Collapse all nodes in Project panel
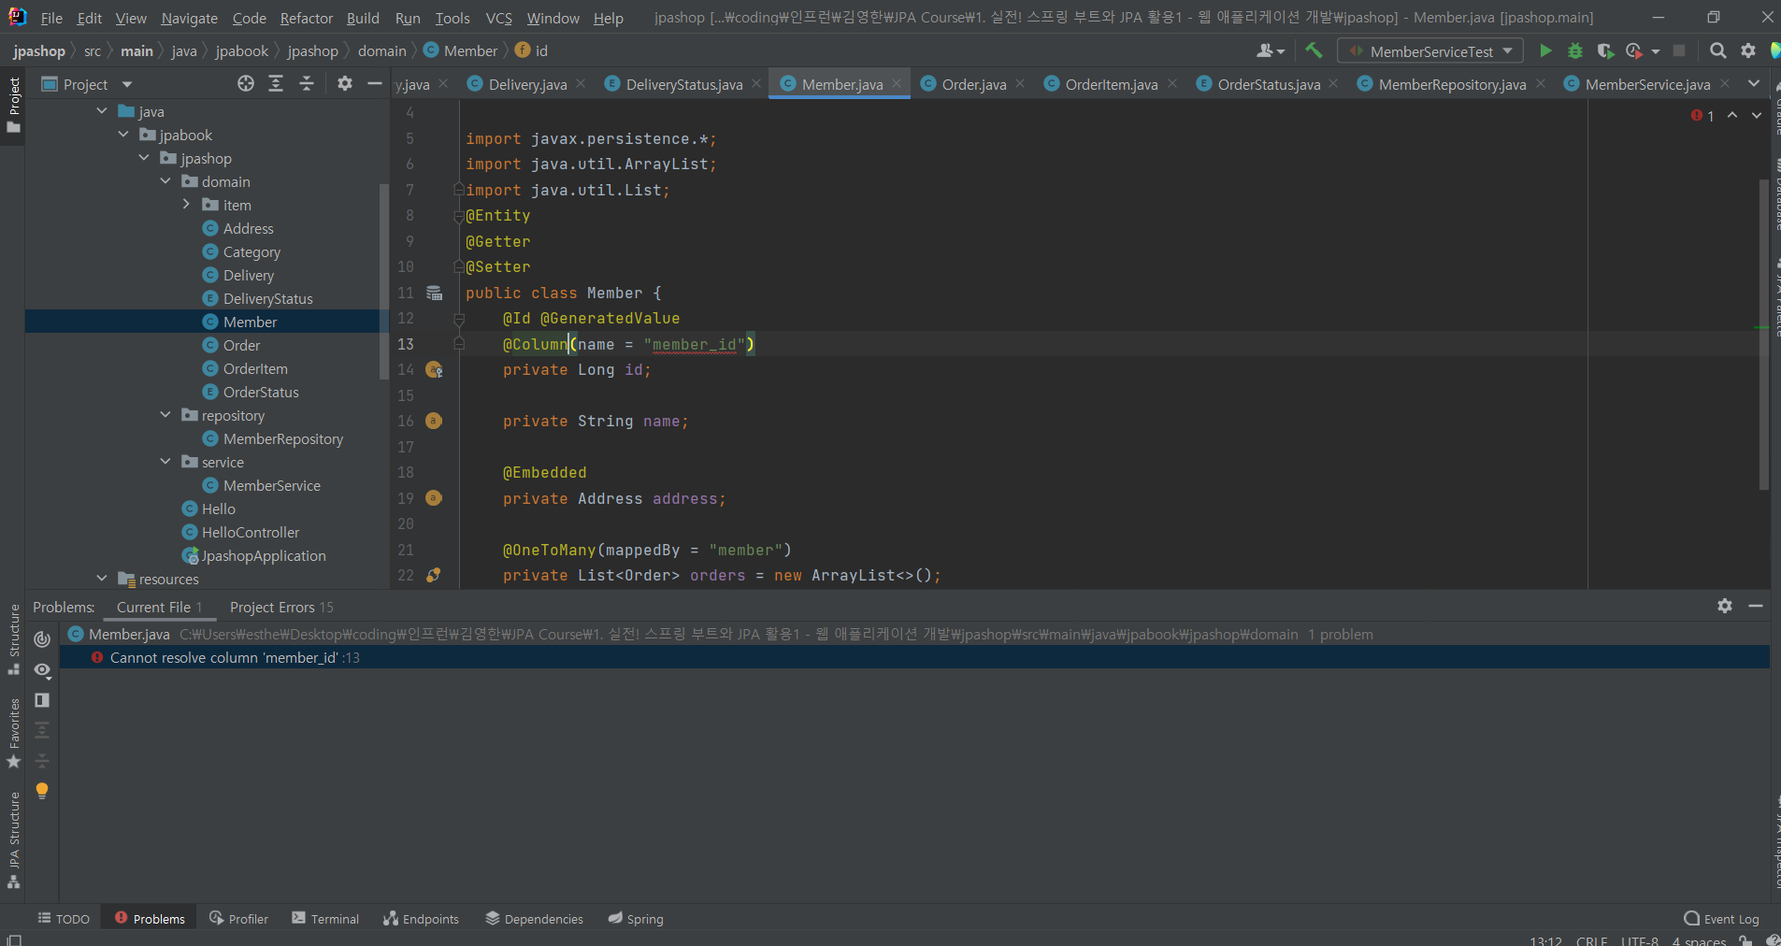 (x=306, y=84)
